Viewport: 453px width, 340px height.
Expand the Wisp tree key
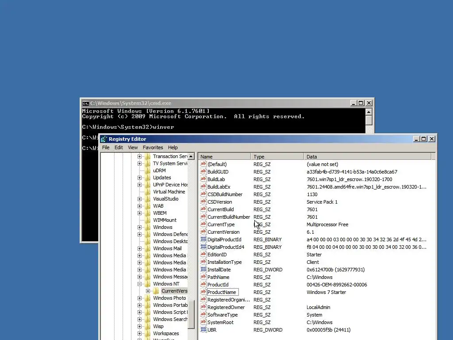[x=139, y=326]
